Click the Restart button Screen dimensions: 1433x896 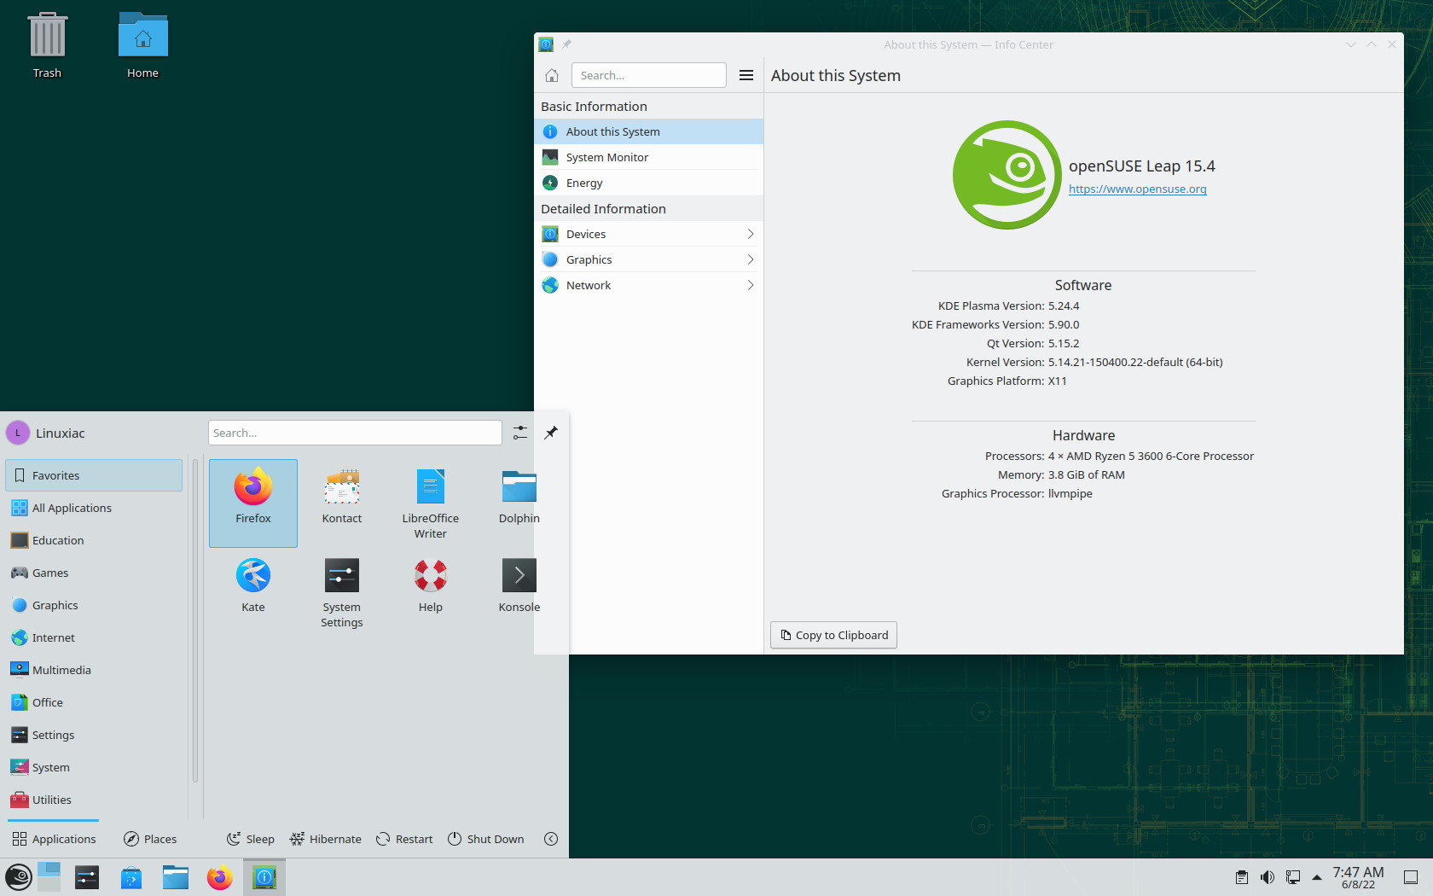pos(404,839)
